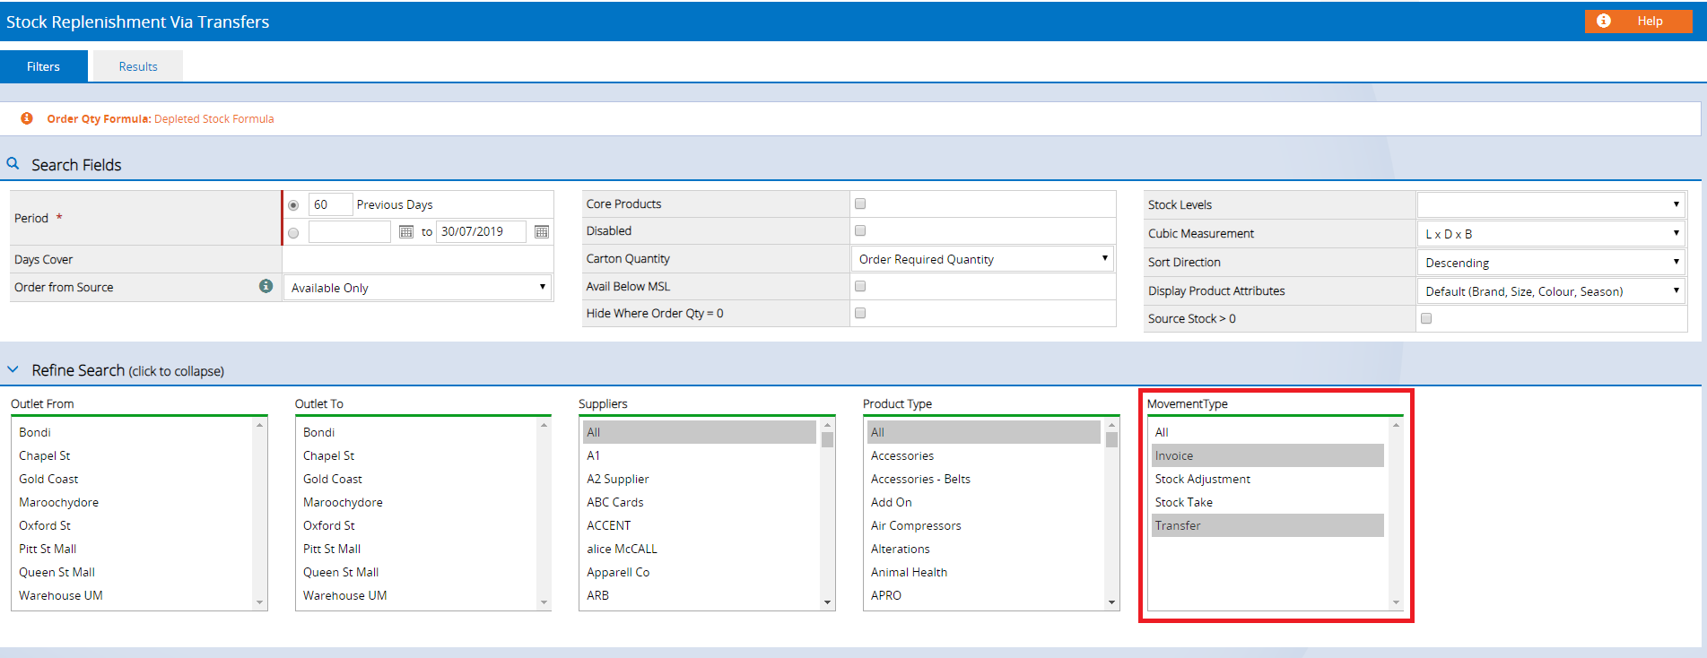1707x658 pixels.
Task: Select Animal Health product type
Action: coord(984,572)
